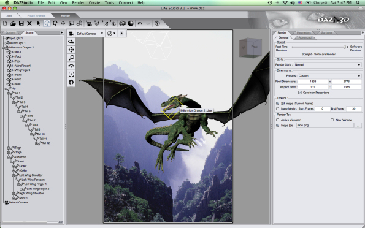Save the scene with the floppy disk icon
The image size is (365, 228).
(21, 23)
